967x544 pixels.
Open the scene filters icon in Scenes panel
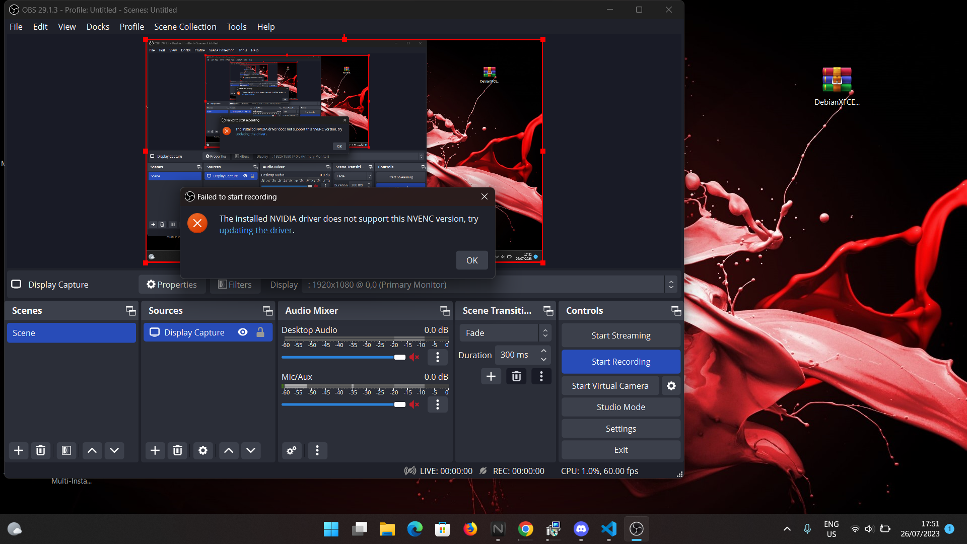click(66, 450)
